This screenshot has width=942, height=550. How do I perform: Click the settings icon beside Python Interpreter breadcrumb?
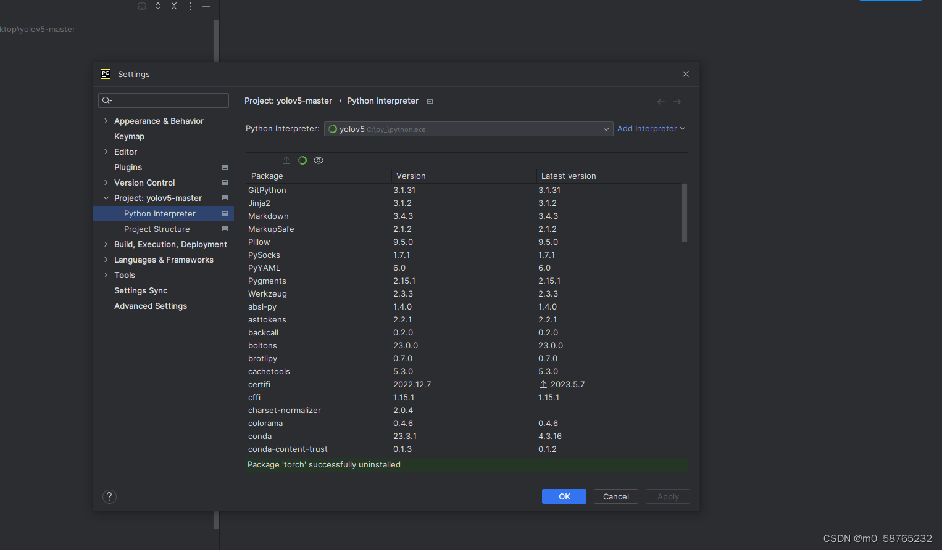click(430, 101)
